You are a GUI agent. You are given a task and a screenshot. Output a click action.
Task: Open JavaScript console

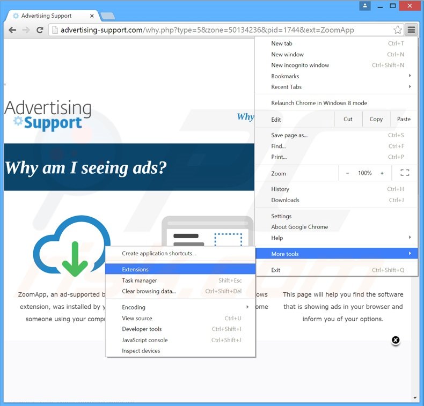[180, 340]
